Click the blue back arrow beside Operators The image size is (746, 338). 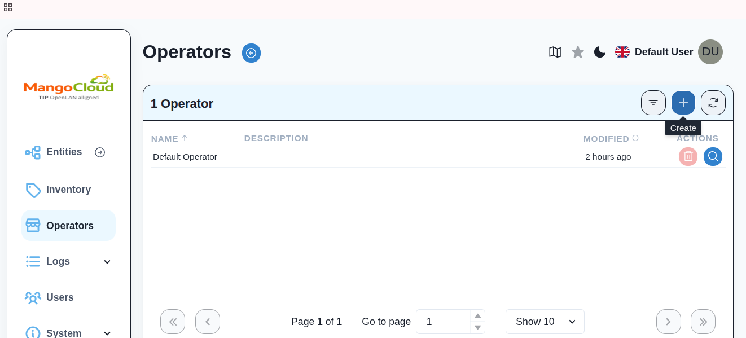click(x=251, y=53)
